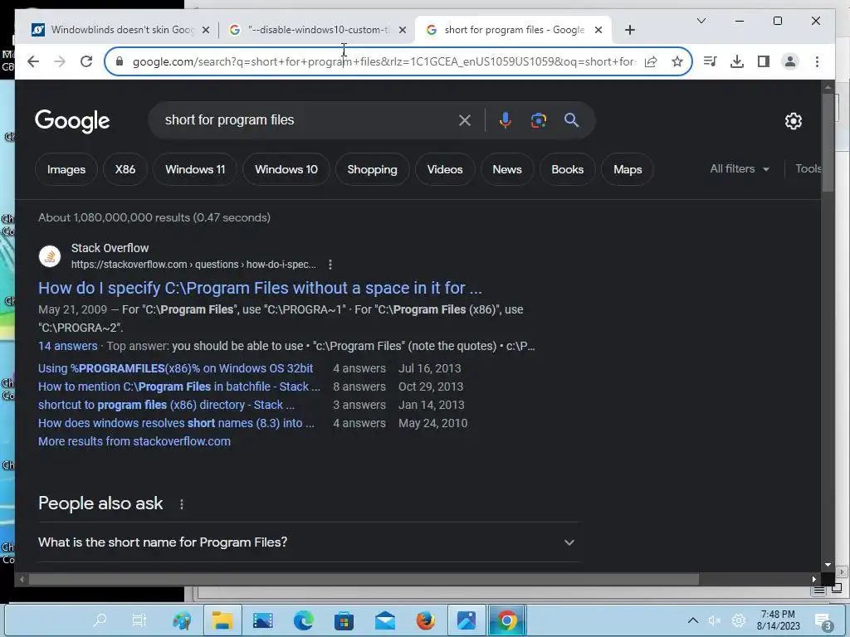Clear the Google search box with X
The image size is (850, 637).
pyautogui.click(x=465, y=120)
